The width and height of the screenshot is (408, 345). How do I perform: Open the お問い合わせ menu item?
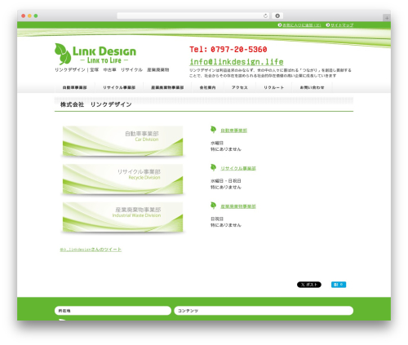[312, 87]
